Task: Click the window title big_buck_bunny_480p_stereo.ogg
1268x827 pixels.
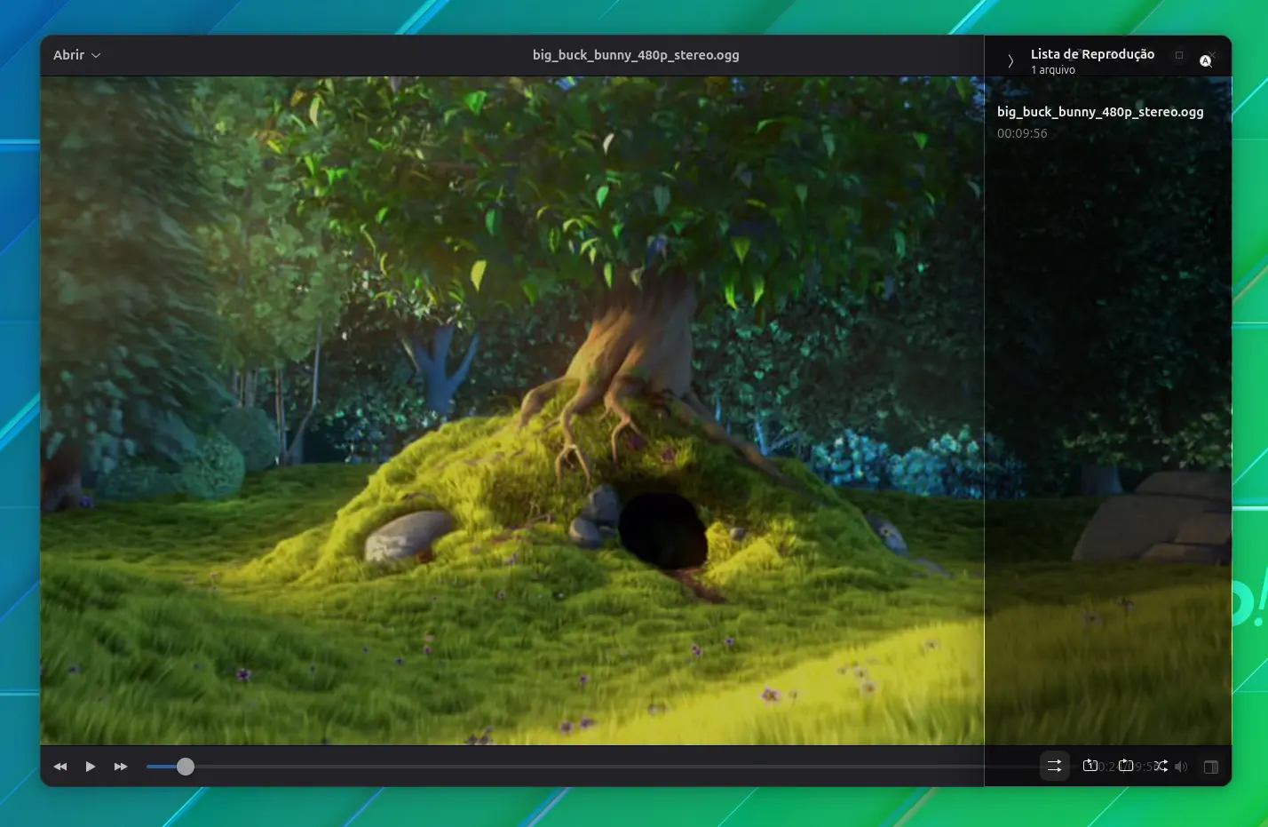Action: [636, 55]
